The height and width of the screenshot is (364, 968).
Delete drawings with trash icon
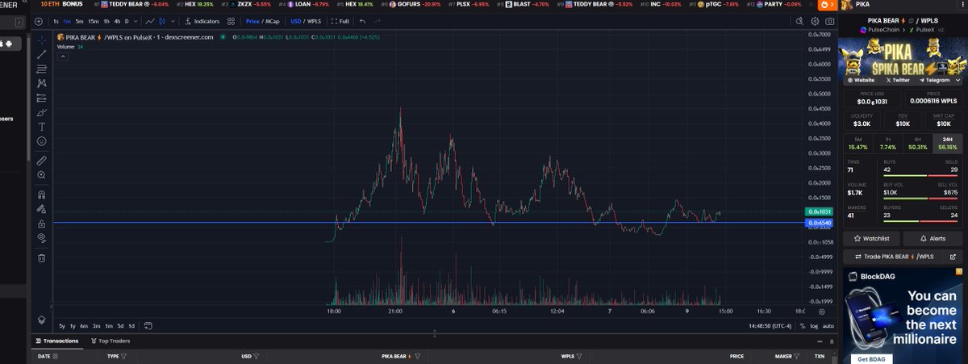click(x=42, y=258)
